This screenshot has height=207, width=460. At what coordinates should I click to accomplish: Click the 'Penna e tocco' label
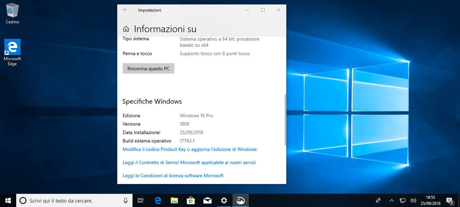137,53
